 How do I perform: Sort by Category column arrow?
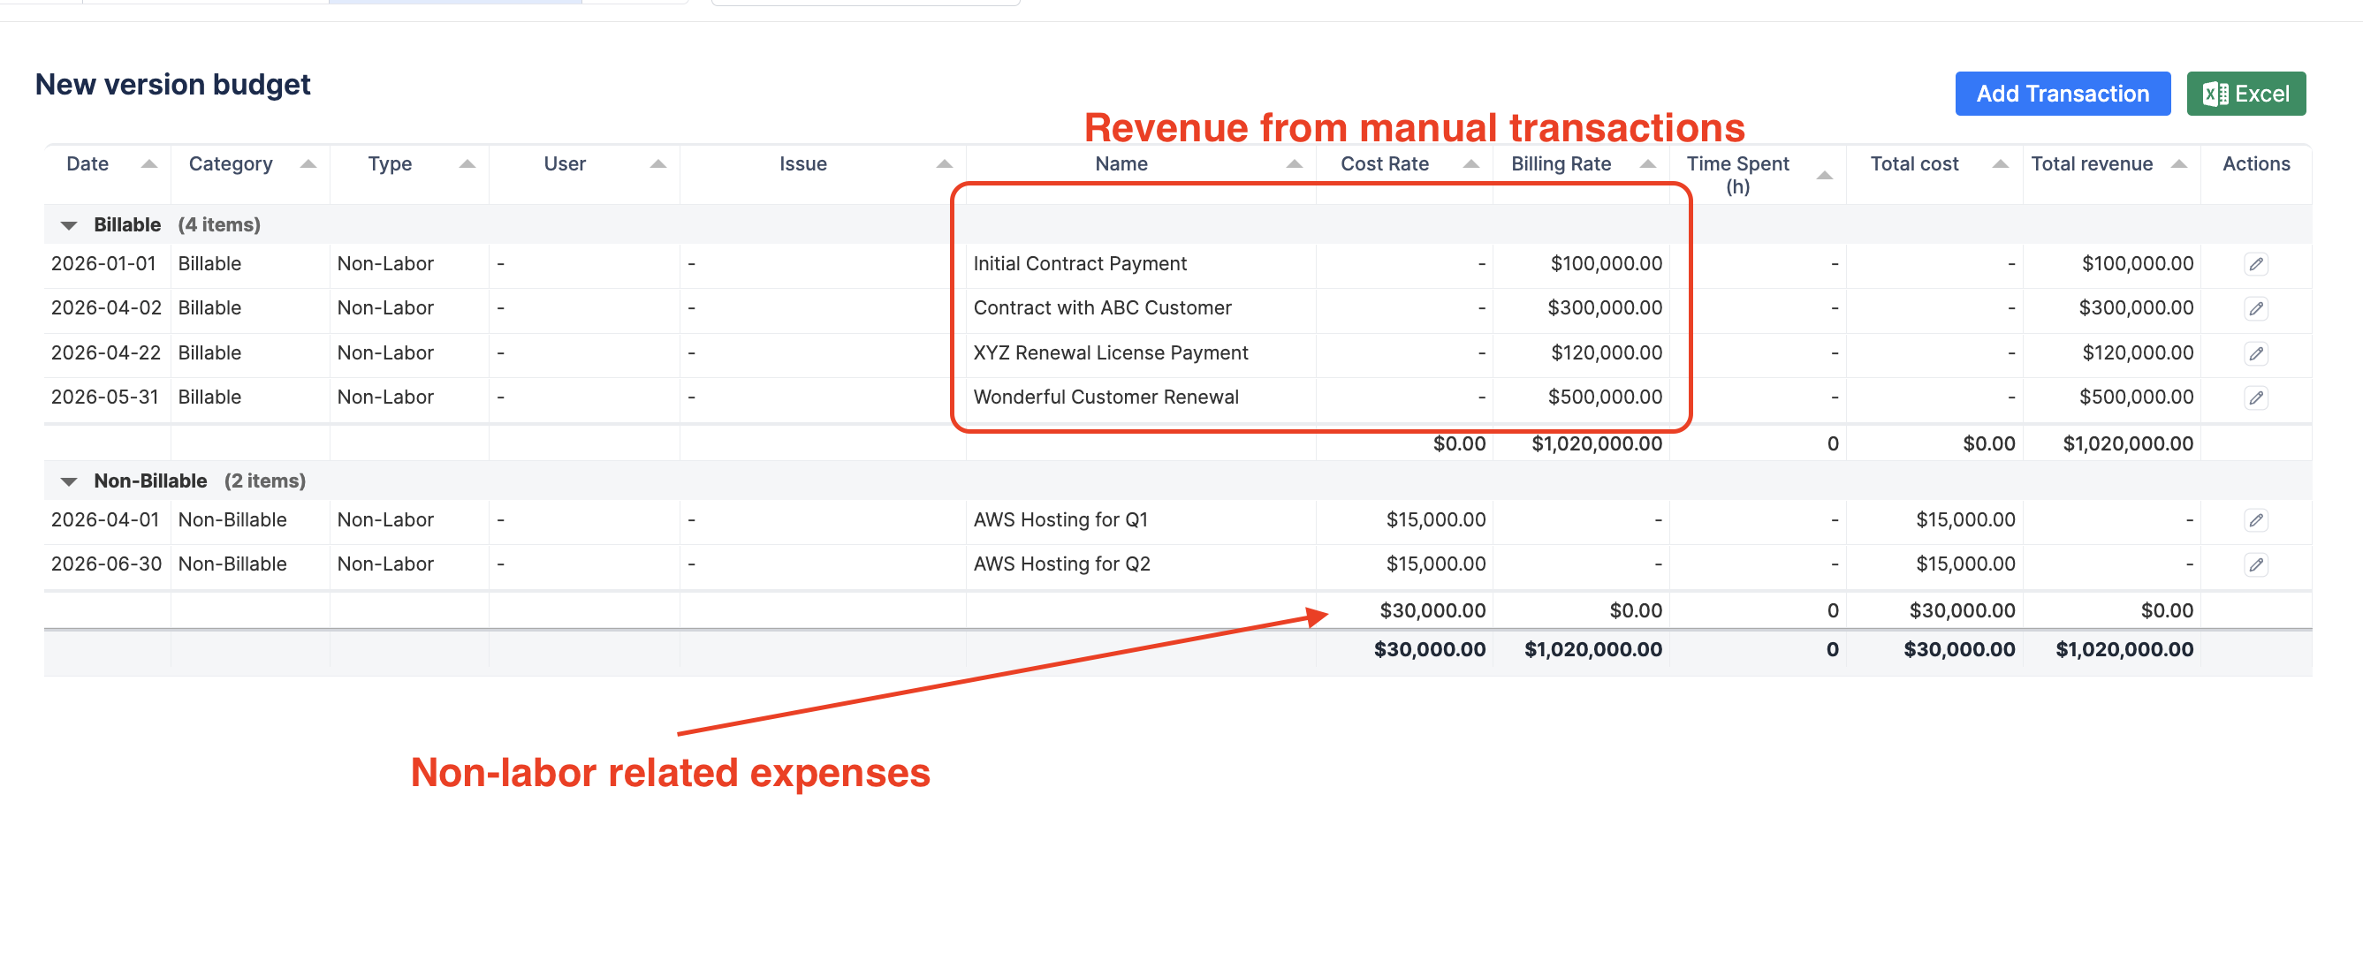308,164
